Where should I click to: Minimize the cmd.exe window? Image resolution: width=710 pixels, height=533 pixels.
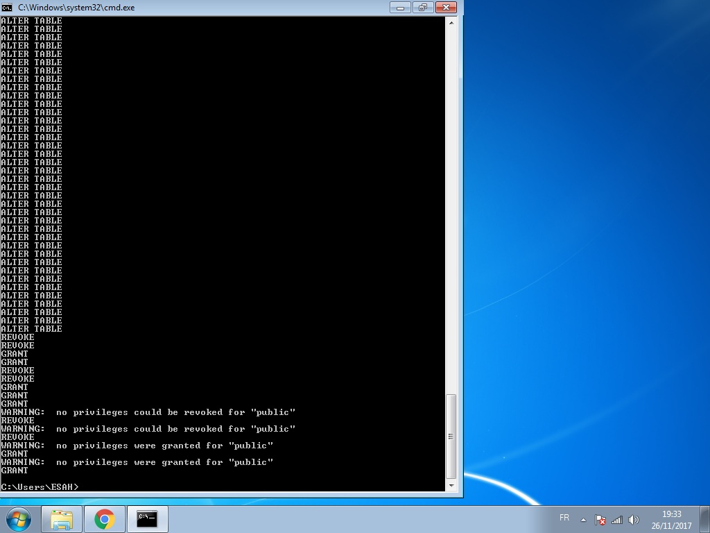[x=400, y=8]
